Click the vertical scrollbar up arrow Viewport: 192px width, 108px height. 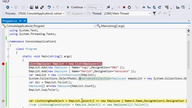pos(188,35)
